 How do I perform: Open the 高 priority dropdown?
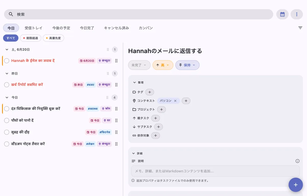(x=163, y=65)
